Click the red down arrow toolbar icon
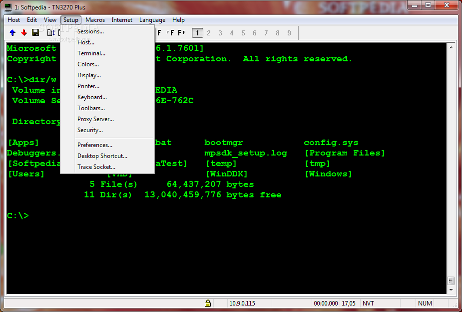462x312 pixels. 24,32
